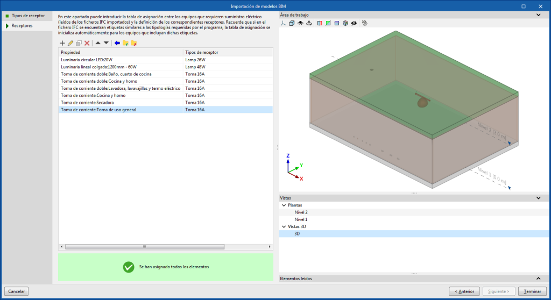Copy the selected row using the duplicate icon
The width and height of the screenshot is (551, 300).
click(79, 43)
